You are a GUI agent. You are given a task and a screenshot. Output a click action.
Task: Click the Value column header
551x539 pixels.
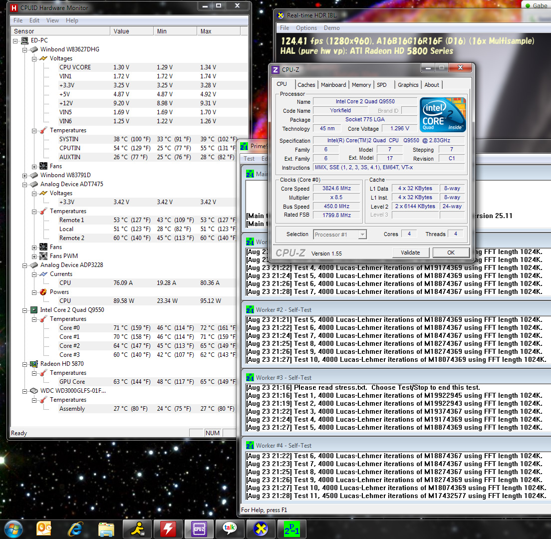(x=131, y=31)
